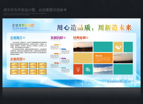Image resolution: width=143 pixels, height=104 pixels.
Task: Click the circled arrow beside 经典案例
Action: tap(87, 38)
